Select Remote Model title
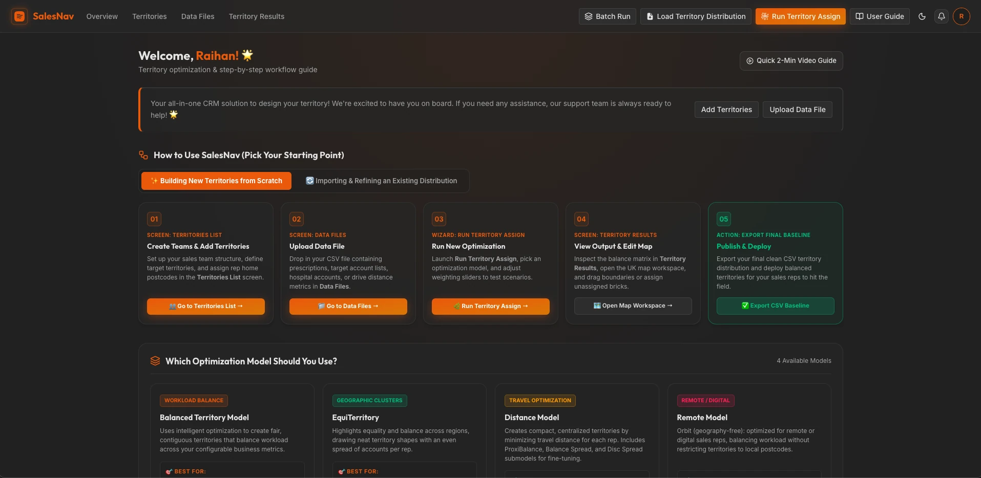Viewport: 981px width, 478px height. click(x=702, y=418)
